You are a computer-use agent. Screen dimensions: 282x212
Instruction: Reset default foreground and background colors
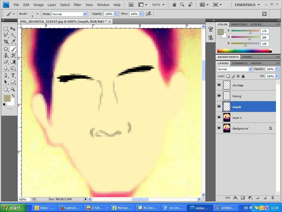click(x=4, y=104)
